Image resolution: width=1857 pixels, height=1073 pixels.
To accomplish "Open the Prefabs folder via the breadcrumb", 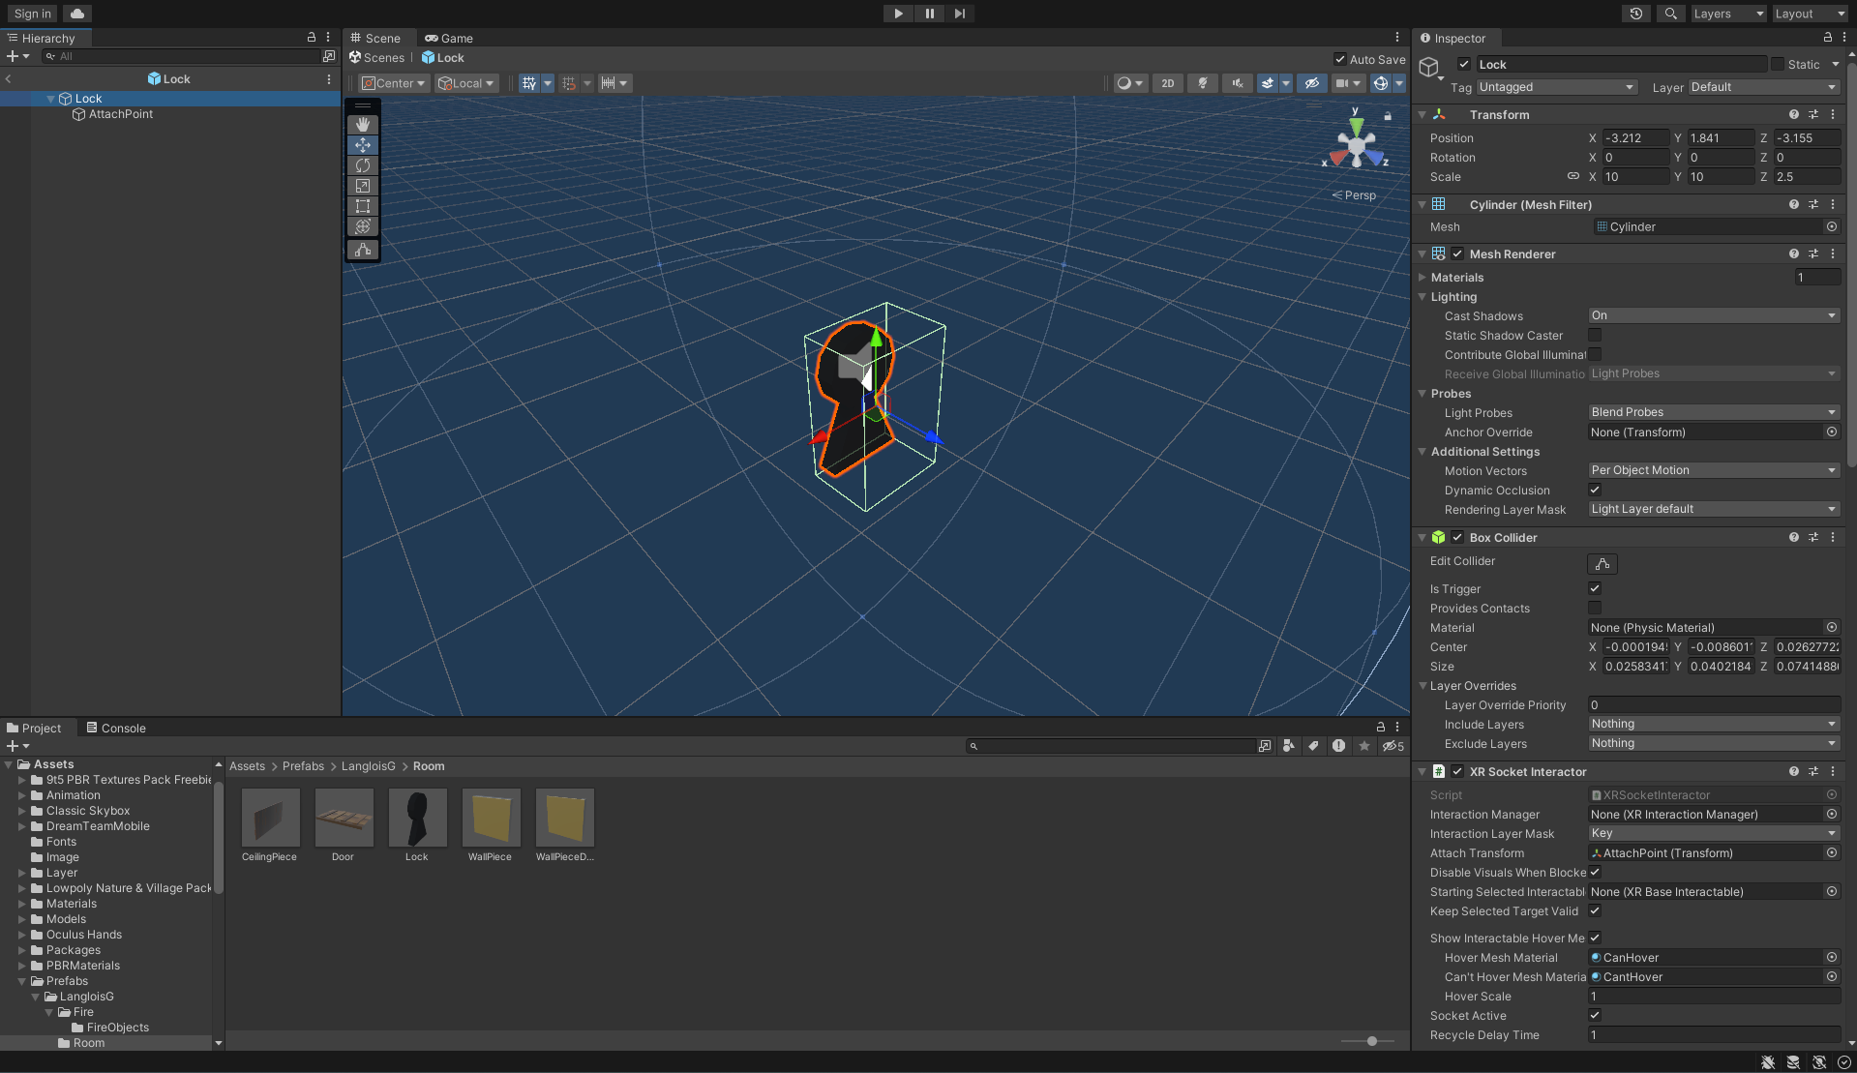I will pos(303,765).
